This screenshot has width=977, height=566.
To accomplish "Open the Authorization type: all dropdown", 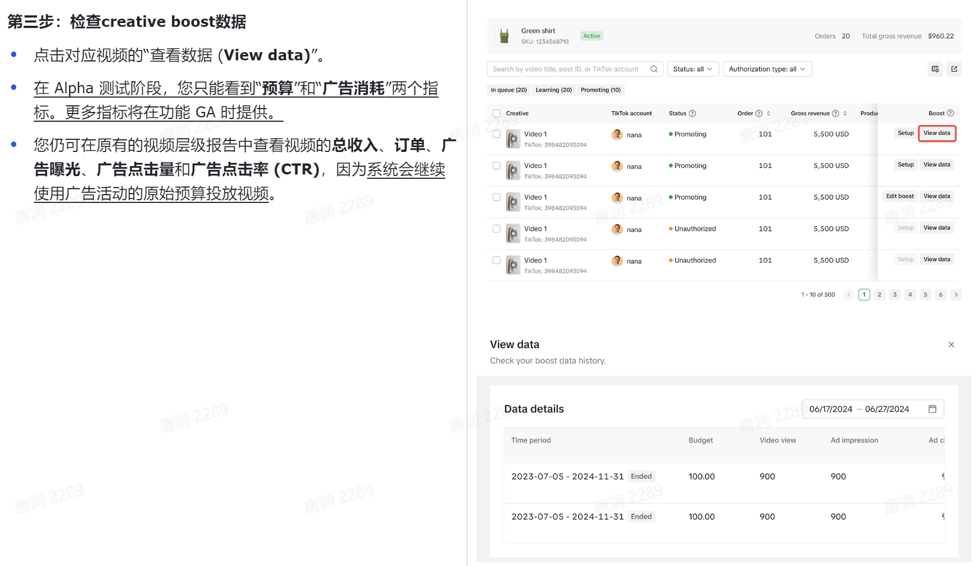I will click(767, 69).
